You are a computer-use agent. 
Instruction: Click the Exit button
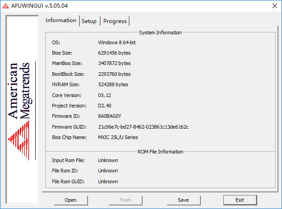coord(240,200)
